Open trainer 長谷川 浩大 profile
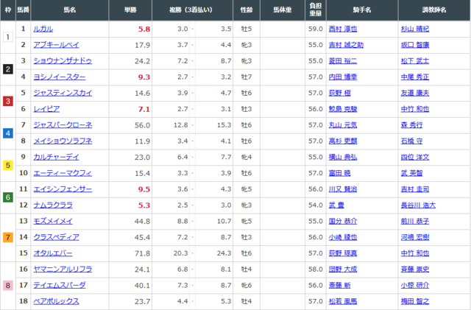This screenshot has height=310, width=471. pos(419,205)
